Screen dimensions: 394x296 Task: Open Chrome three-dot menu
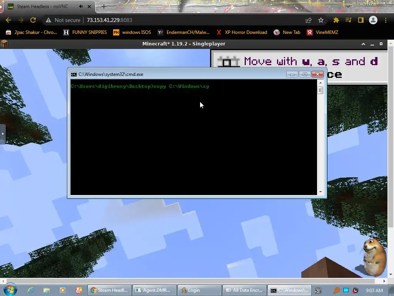[x=386, y=20]
